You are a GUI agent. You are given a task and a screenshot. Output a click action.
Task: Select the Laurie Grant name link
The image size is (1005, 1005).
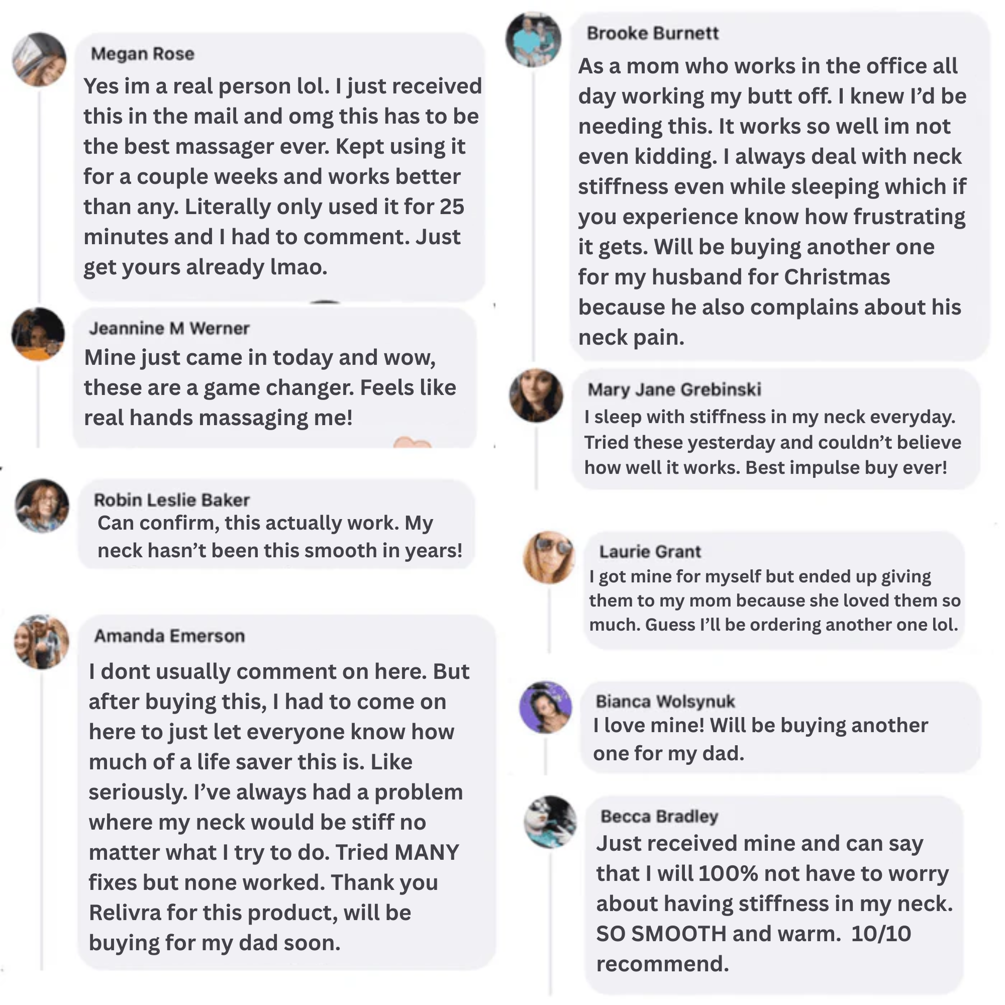tap(650, 552)
